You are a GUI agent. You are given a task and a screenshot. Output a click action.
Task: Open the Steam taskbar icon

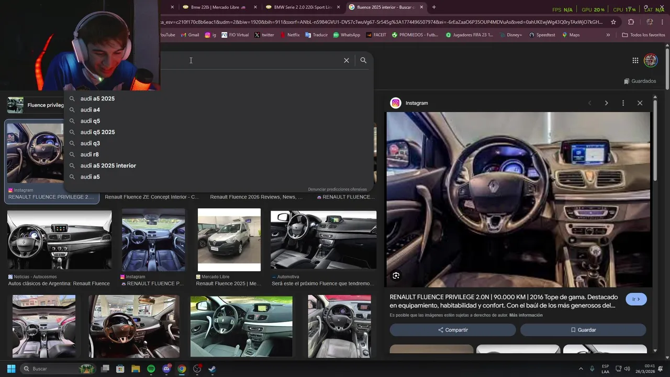point(212,369)
